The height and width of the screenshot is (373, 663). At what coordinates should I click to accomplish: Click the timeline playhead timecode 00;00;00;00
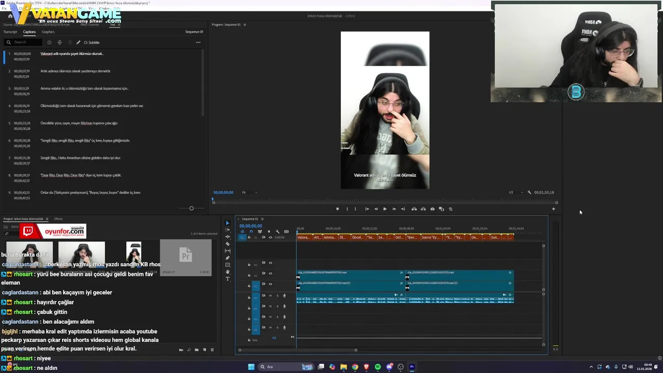coord(251,226)
